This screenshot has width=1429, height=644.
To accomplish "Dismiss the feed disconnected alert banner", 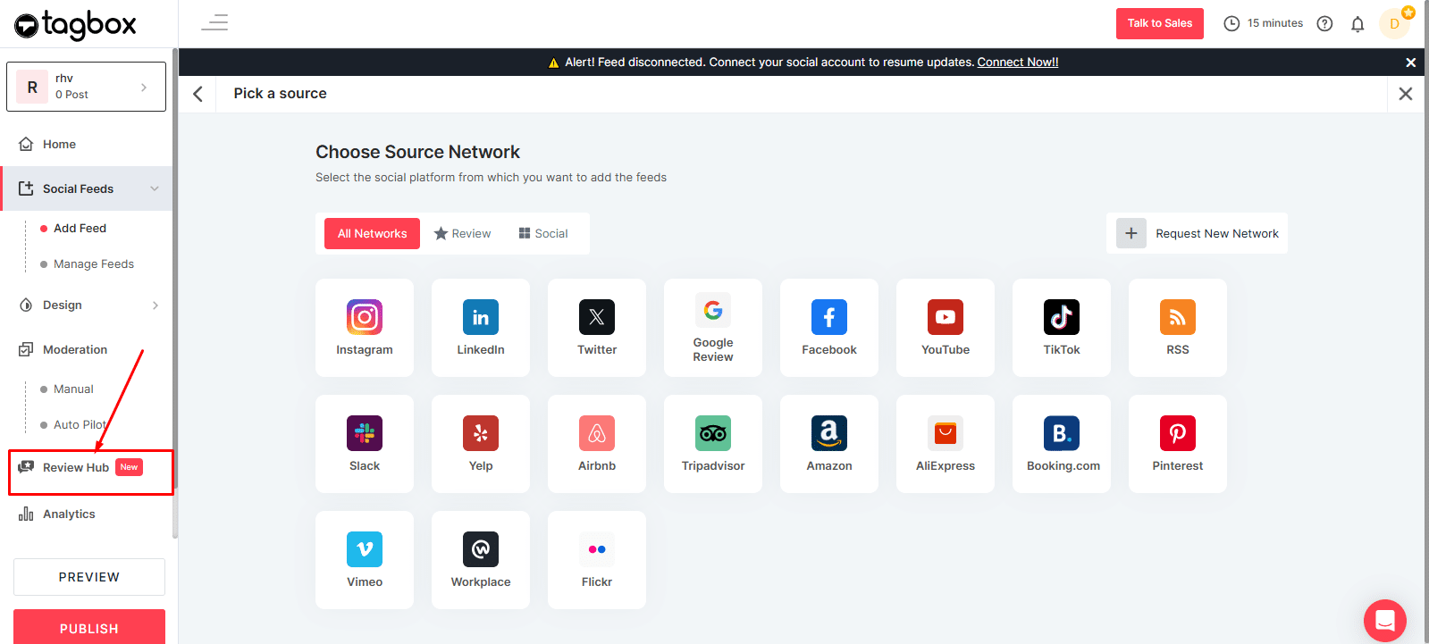I will (x=1410, y=63).
